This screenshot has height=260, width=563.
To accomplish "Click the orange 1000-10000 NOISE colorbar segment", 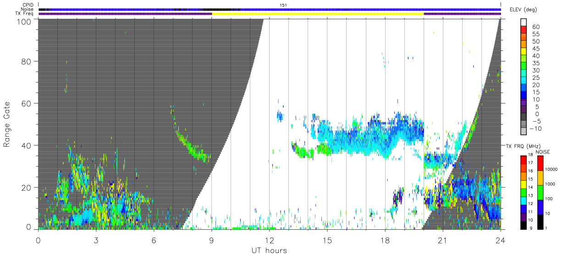I will tap(540, 177).
